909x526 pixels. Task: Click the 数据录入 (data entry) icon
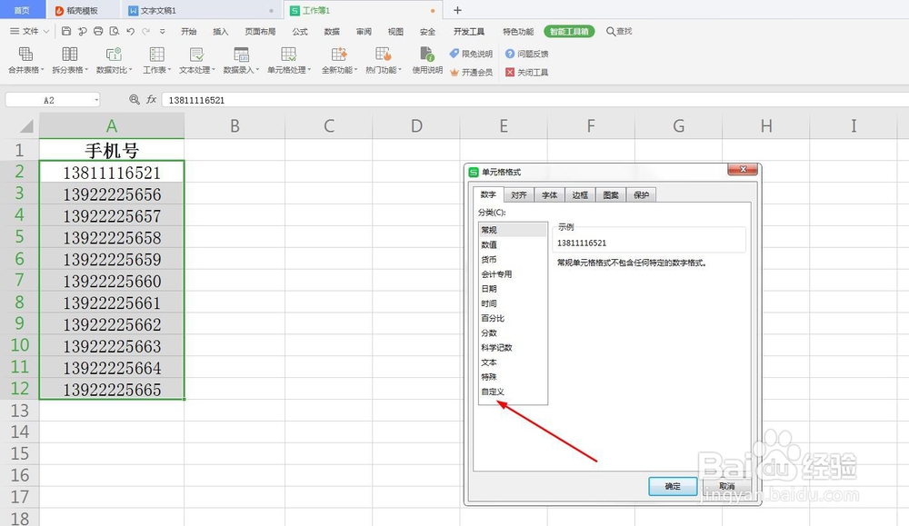click(241, 54)
